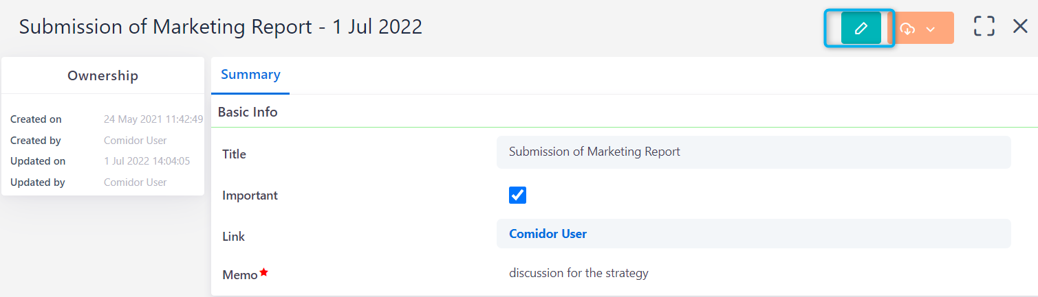
Task: Click the Important field label
Action: pos(250,195)
